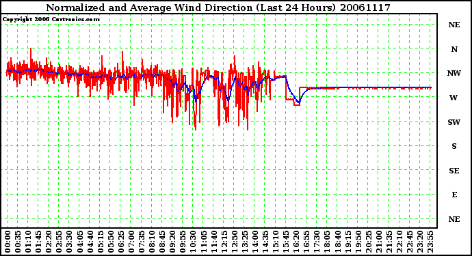Click the 15:45 time label

click(x=286, y=242)
